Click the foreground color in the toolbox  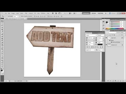pyautogui.click(x=2, y=70)
